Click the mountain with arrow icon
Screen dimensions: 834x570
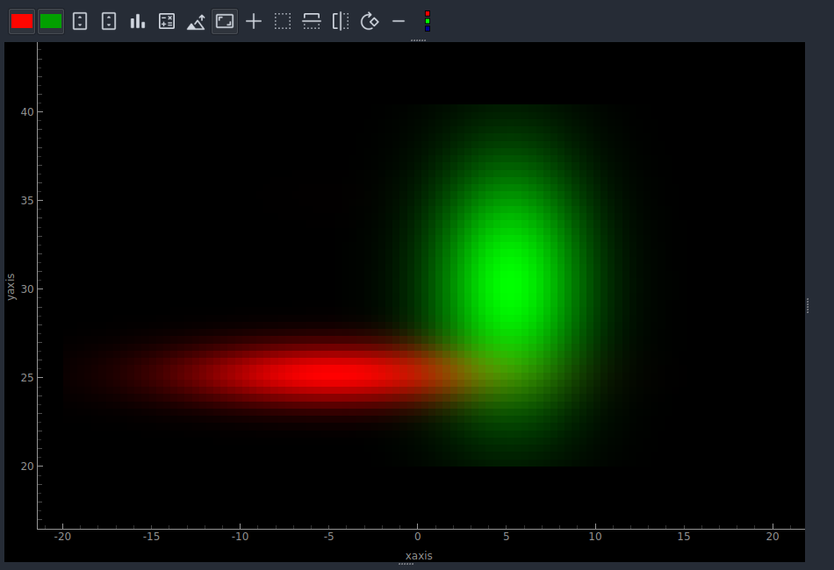point(196,21)
